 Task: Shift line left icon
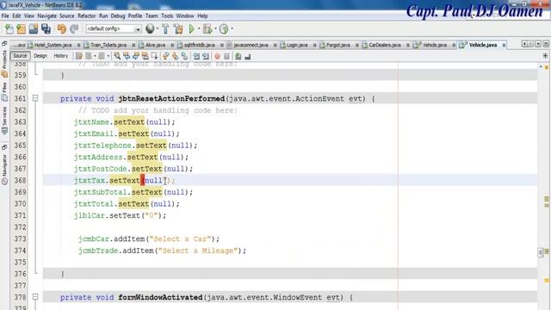click(196, 56)
